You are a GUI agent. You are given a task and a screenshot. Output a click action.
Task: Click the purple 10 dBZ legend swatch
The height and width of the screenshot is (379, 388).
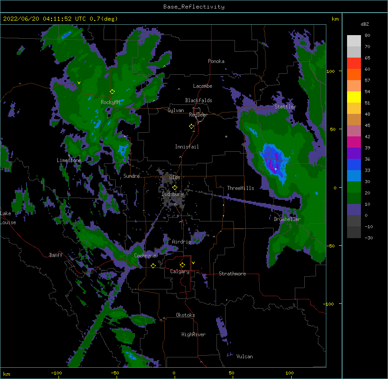pyautogui.click(x=354, y=210)
